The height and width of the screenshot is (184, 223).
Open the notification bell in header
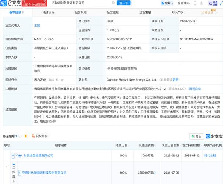[x=201, y=3]
